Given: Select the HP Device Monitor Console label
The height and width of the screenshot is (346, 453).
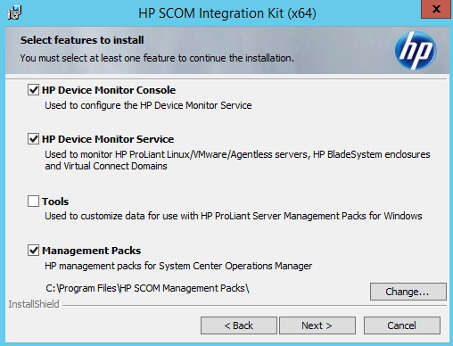Looking at the screenshot, I should click(x=109, y=90).
